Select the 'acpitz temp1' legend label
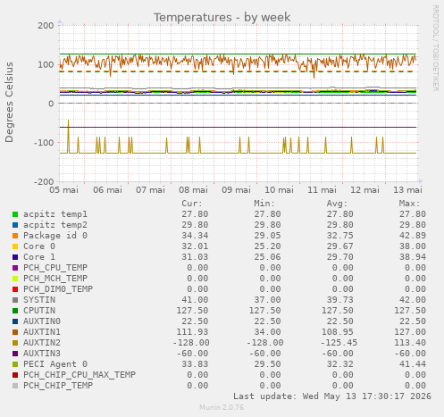 pyautogui.click(x=55, y=214)
